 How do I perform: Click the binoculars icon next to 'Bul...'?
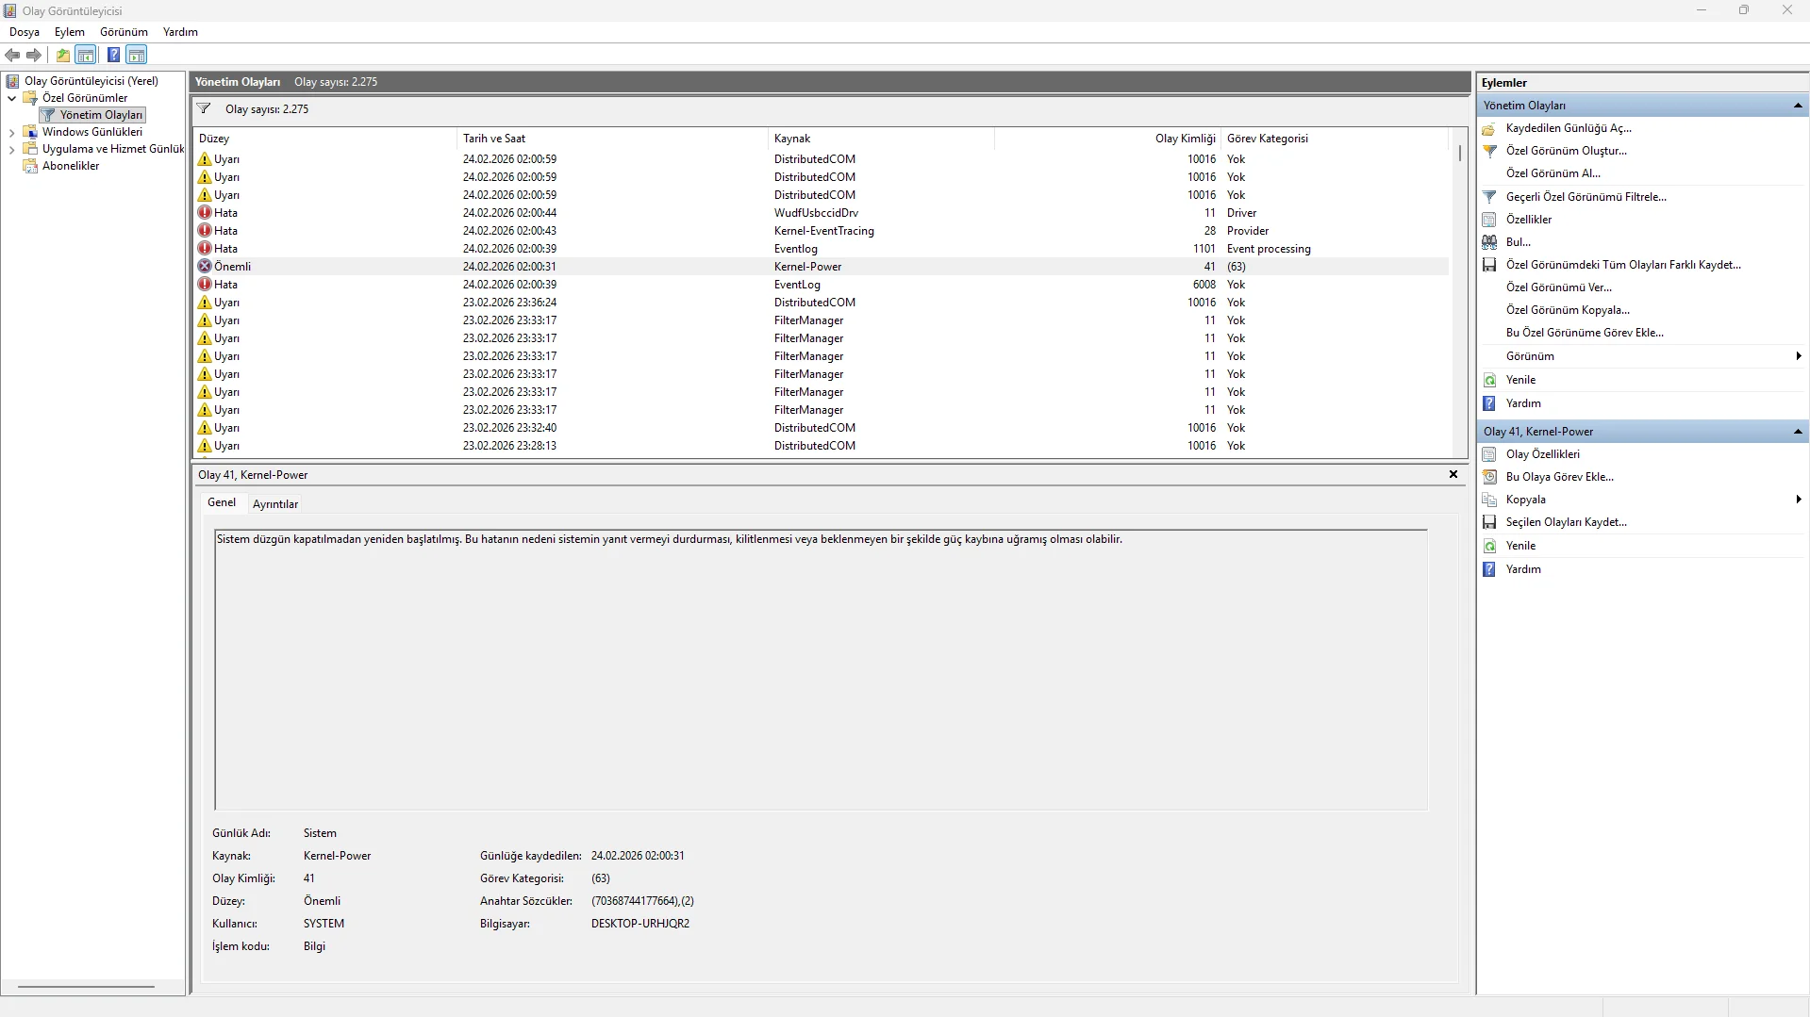tap(1489, 242)
